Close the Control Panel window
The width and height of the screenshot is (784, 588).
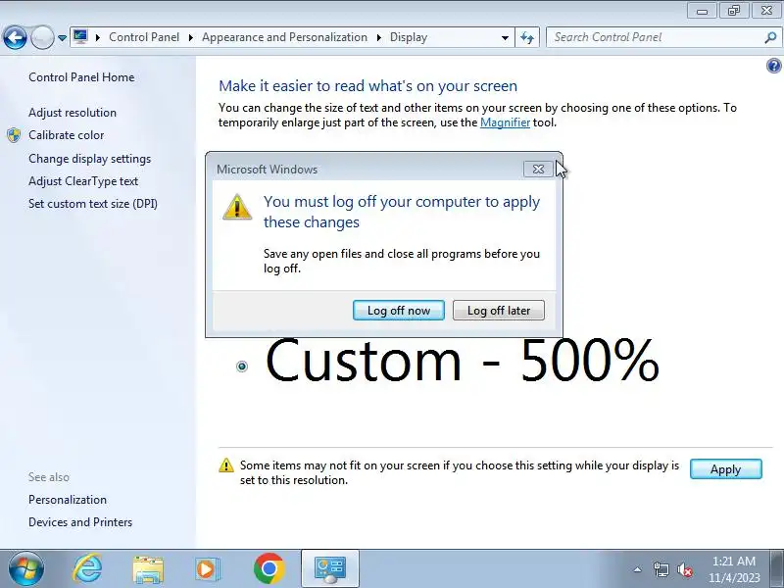(x=766, y=11)
